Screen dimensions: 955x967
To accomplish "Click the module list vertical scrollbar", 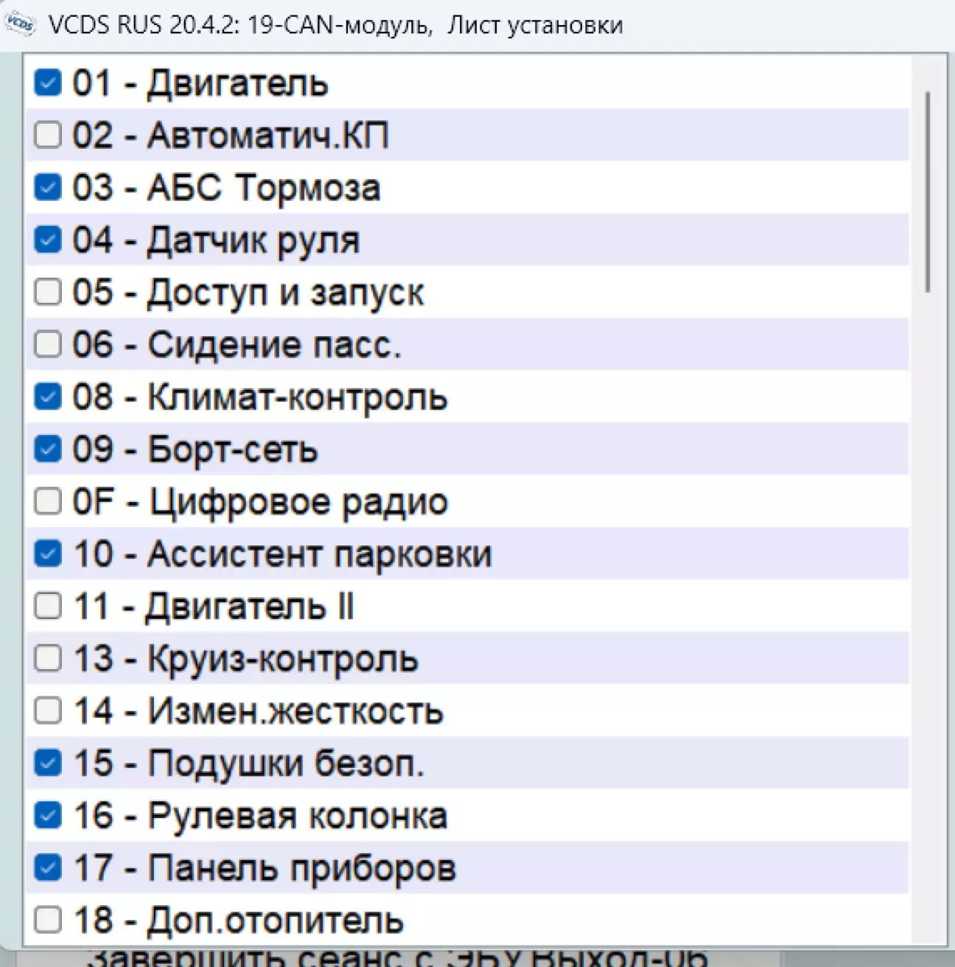I will (928, 192).
